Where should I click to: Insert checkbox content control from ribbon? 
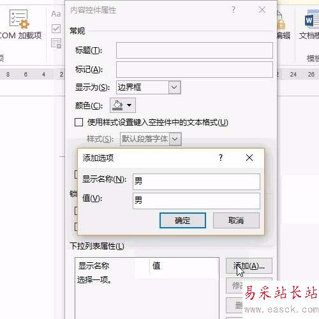coord(56,29)
